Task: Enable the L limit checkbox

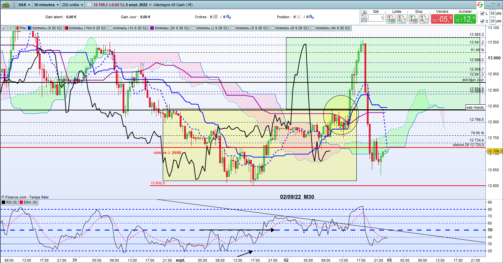Action: point(482,14)
